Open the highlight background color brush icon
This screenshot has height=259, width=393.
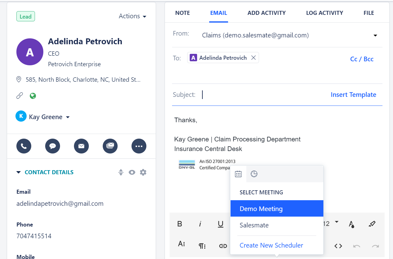point(372,224)
